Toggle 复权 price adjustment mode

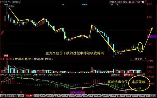125,2
